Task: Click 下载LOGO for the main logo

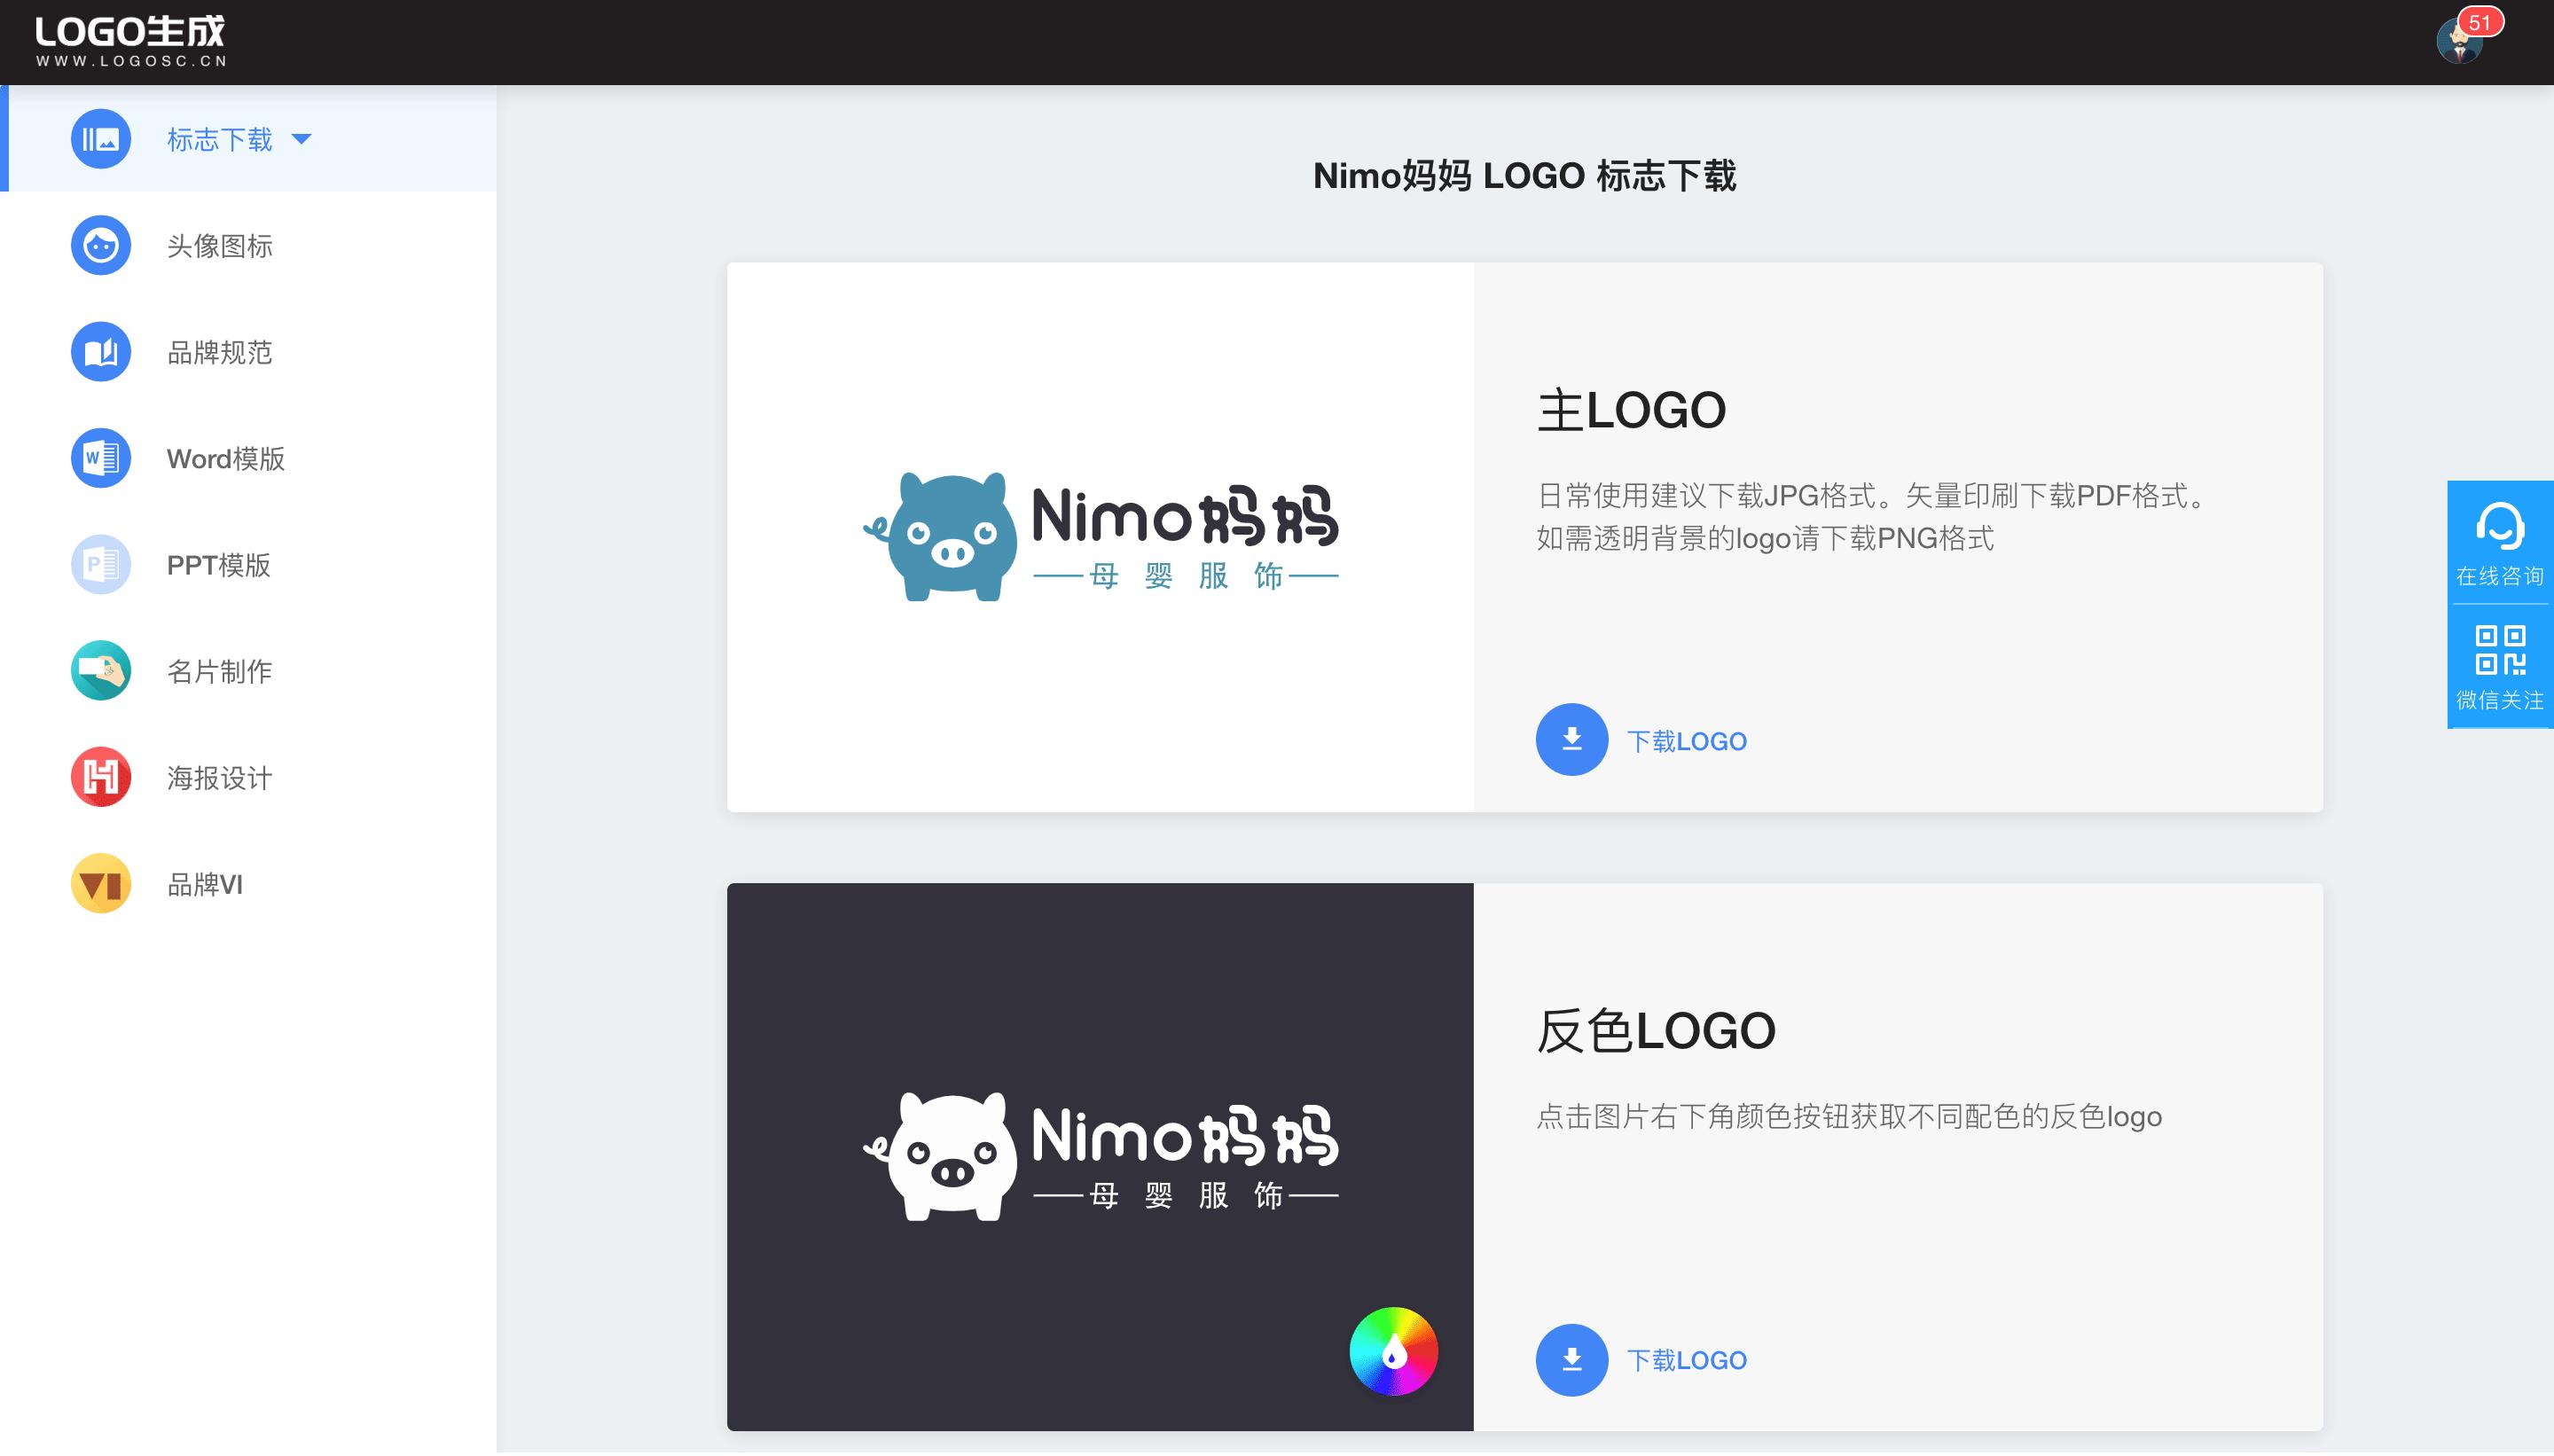Action: tap(1687, 740)
